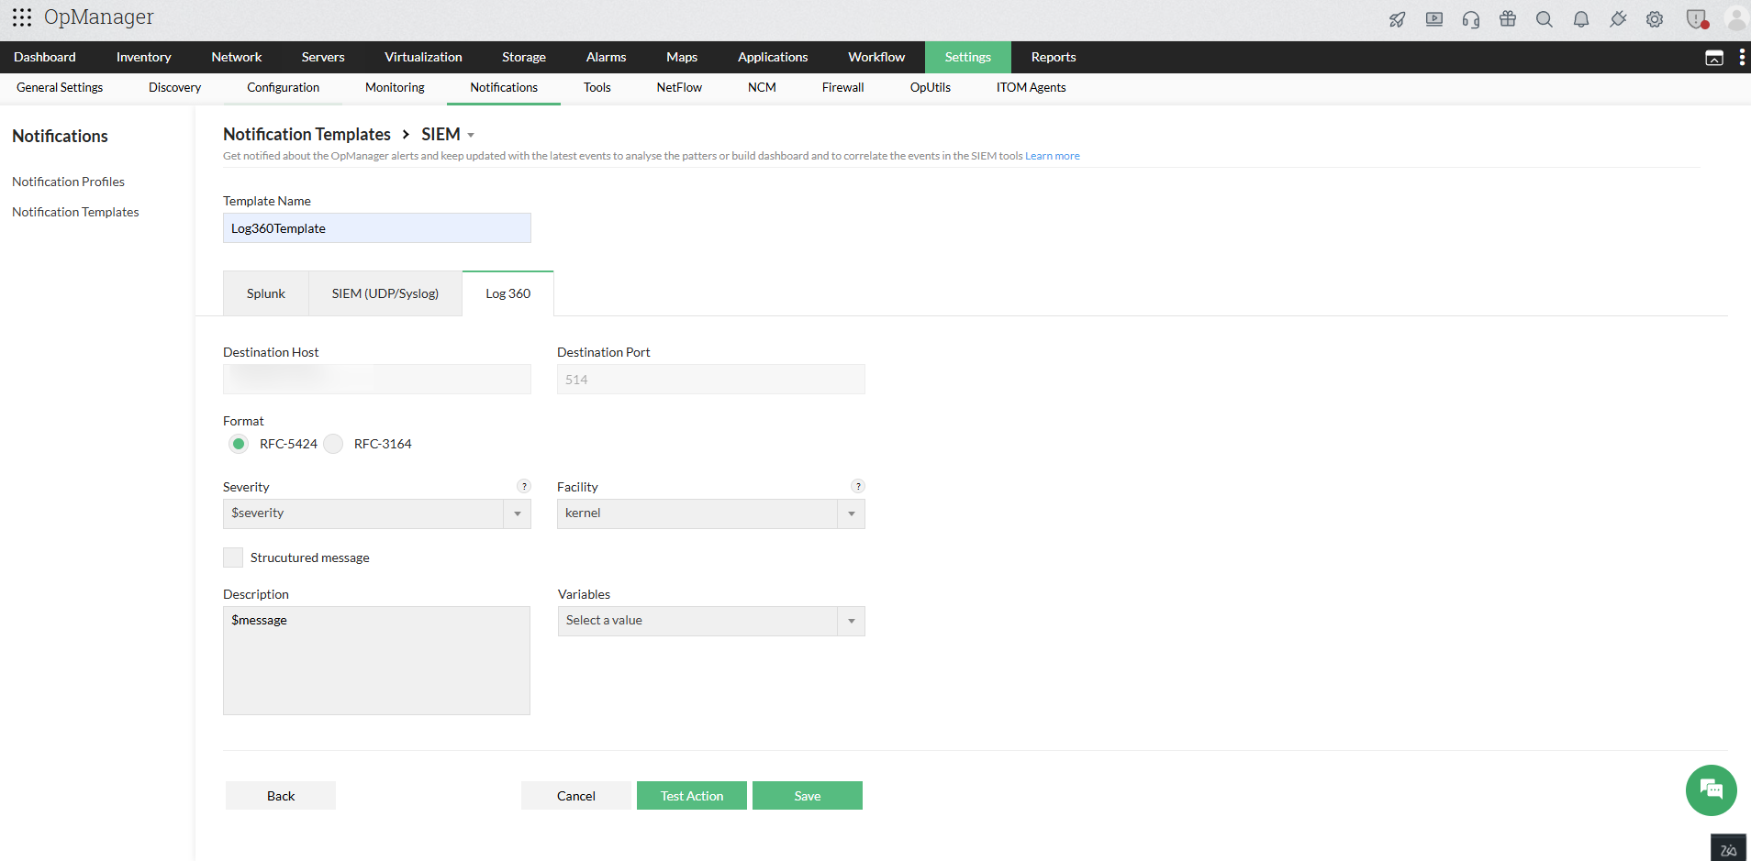This screenshot has height=861, width=1751.
Task: Open the Reports menu
Action: click(x=1054, y=57)
